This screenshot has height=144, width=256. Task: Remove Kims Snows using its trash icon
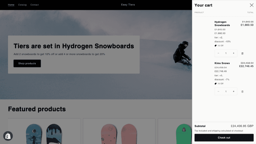pos(242,91)
